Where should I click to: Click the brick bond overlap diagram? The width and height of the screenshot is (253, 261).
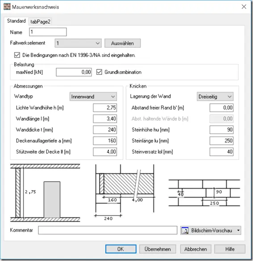pyautogui.click(x=204, y=193)
